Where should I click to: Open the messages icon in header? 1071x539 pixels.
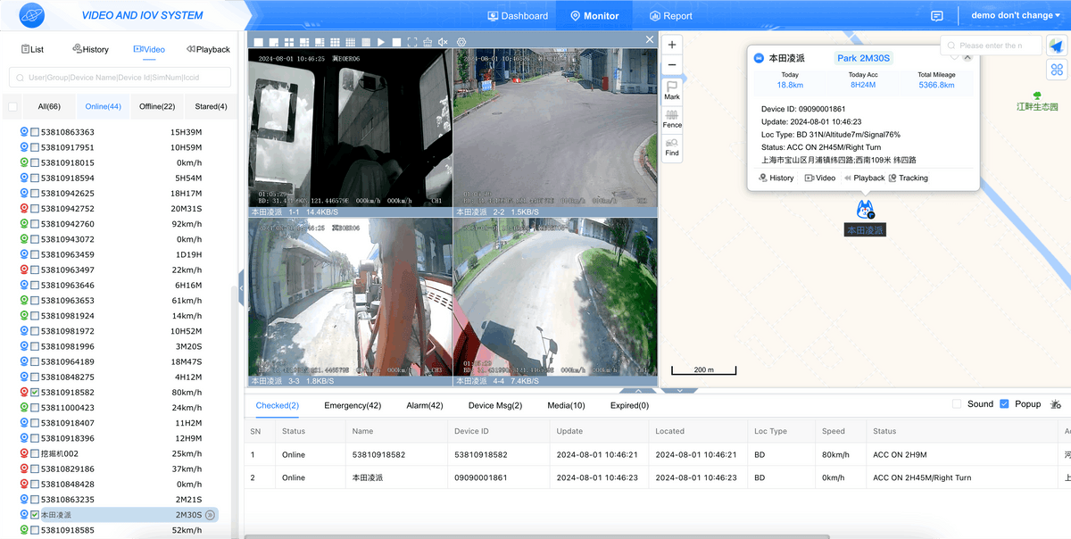pos(937,16)
